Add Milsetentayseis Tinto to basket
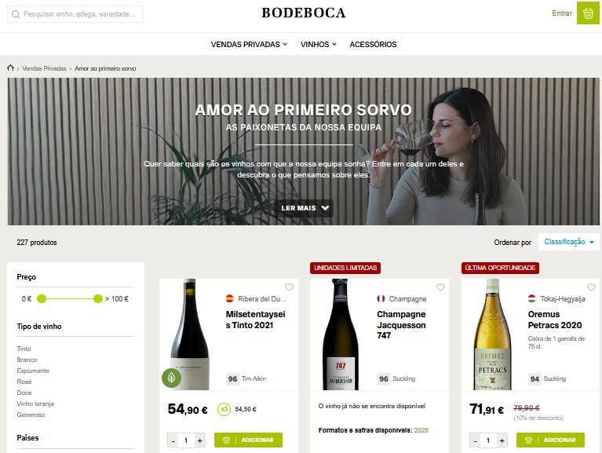Viewport: 602px width, 453px height. [248, 440]
